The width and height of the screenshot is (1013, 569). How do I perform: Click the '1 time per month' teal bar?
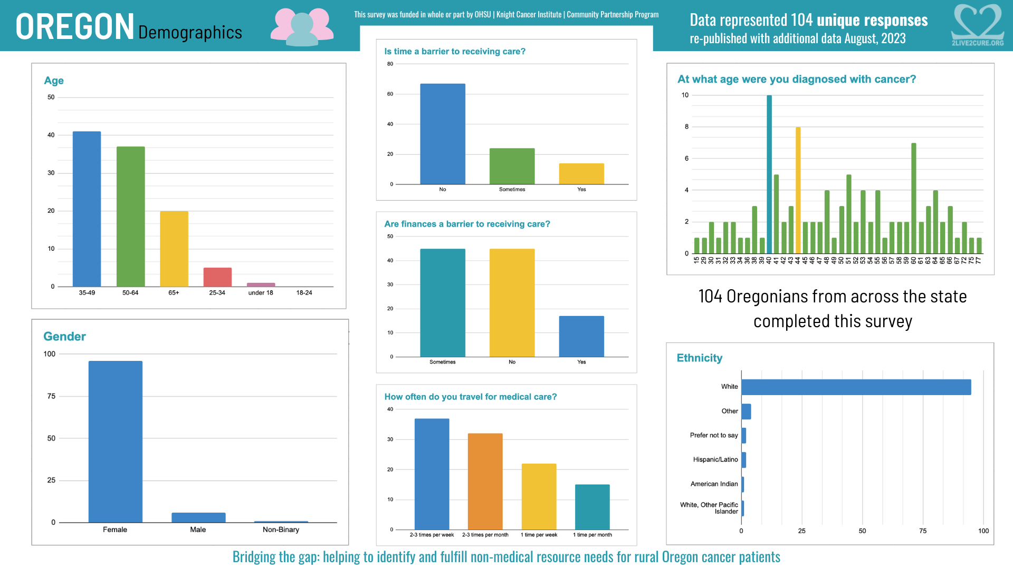click(x=592, y=507)
